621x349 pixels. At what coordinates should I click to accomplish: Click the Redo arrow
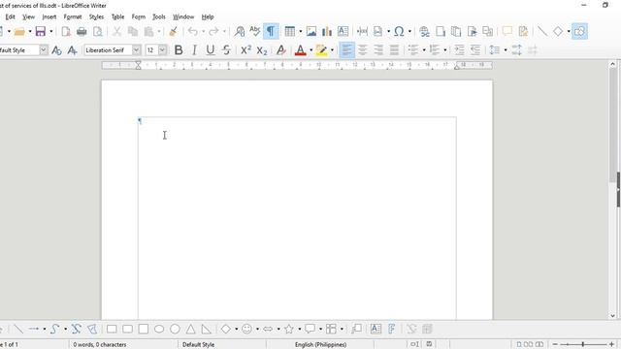[213, 31]
